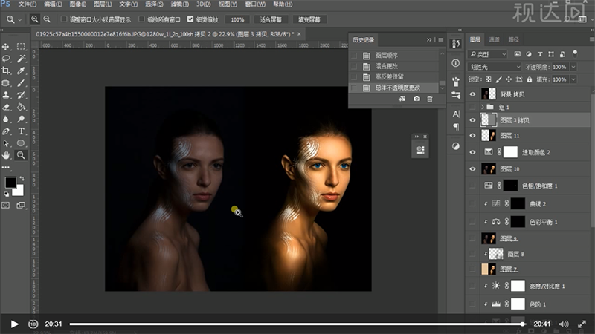The width and height of the screenshot is (595, 334).
Task: Open the zoom tool preset picker
Action: [x=20, y=19]
